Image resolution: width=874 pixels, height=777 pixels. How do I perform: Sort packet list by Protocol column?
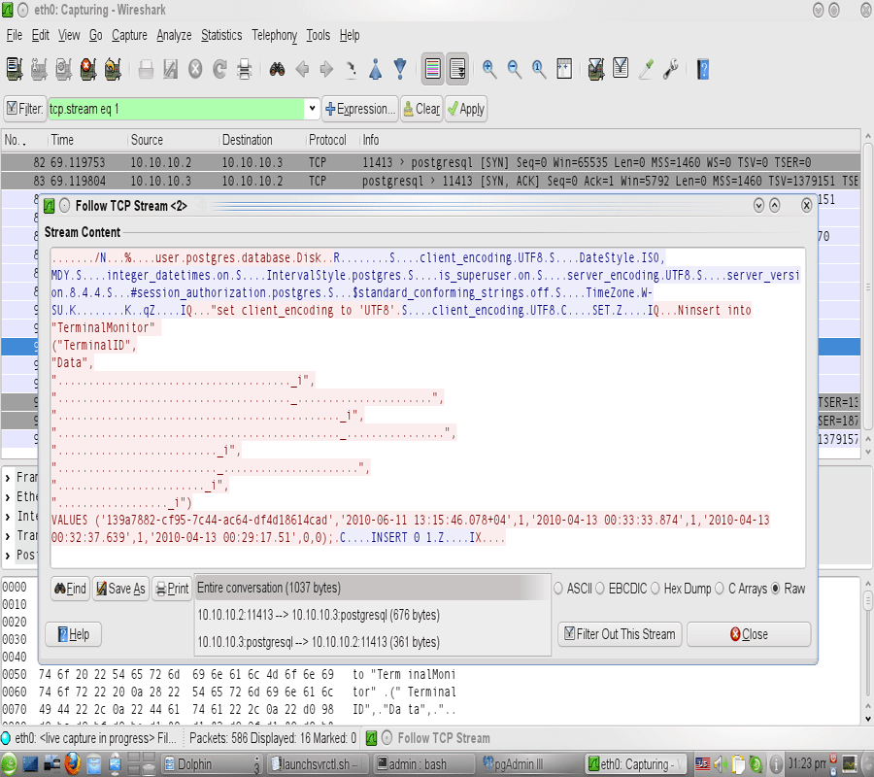[x=327, y=140]
